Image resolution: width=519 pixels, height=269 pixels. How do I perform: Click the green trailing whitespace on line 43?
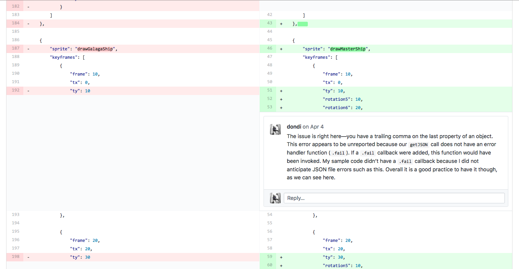pos(302,24)
